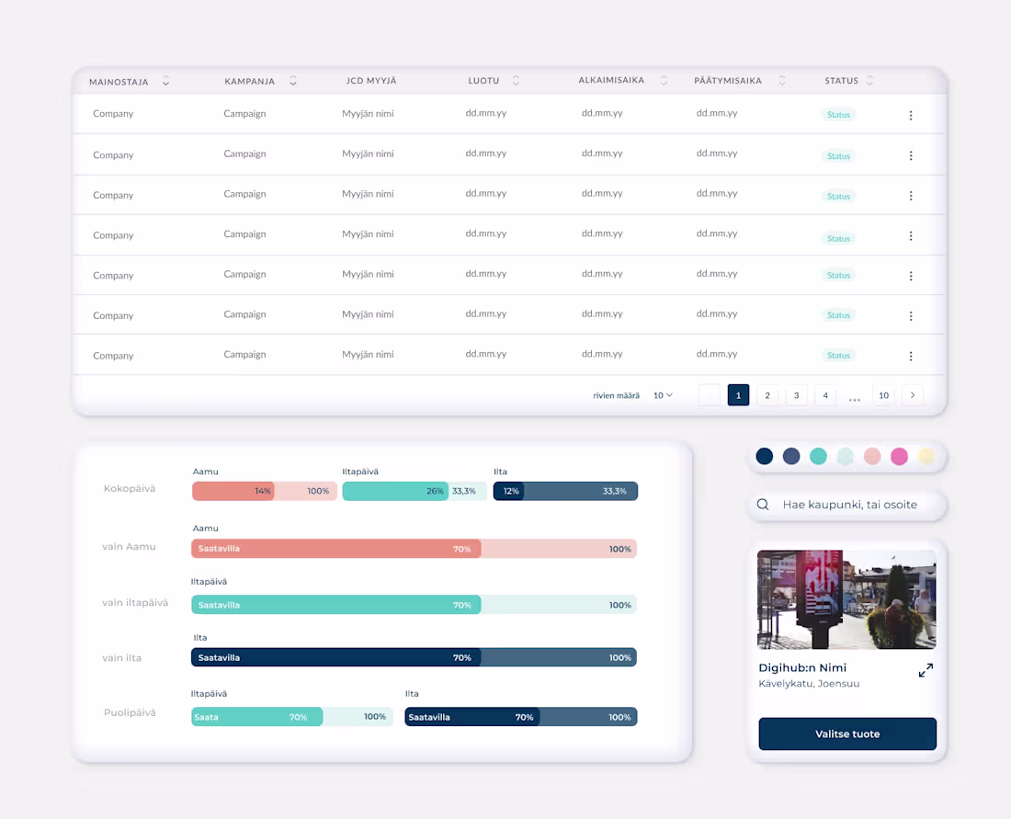Click the Status badge on the first row

[838, 115]
